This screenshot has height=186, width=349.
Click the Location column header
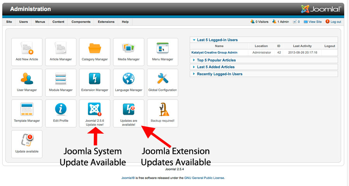point(261,46)
